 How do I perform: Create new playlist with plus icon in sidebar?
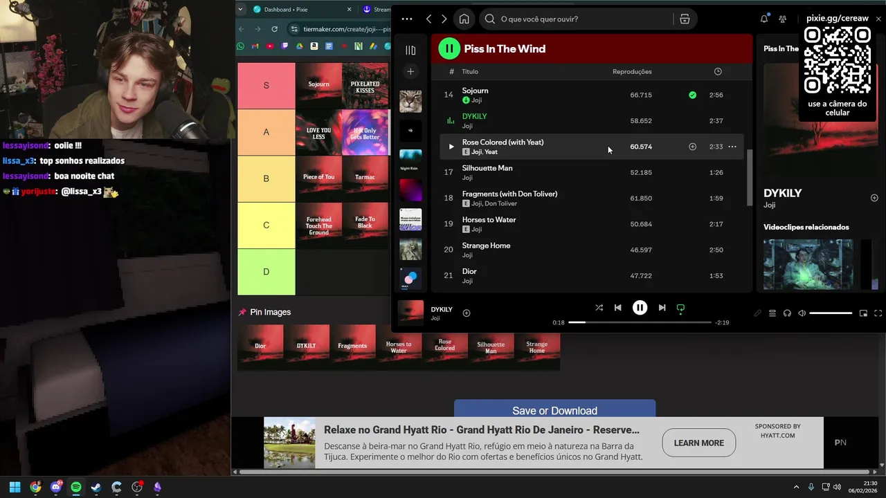[410, 71]
